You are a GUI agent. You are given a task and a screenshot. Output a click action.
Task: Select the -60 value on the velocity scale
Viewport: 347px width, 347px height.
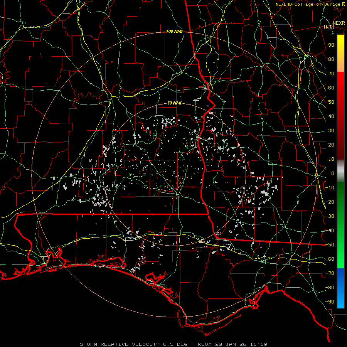330,259
